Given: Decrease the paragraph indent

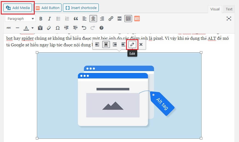Looking at the screenshot, I should click(x=66, y=28).
